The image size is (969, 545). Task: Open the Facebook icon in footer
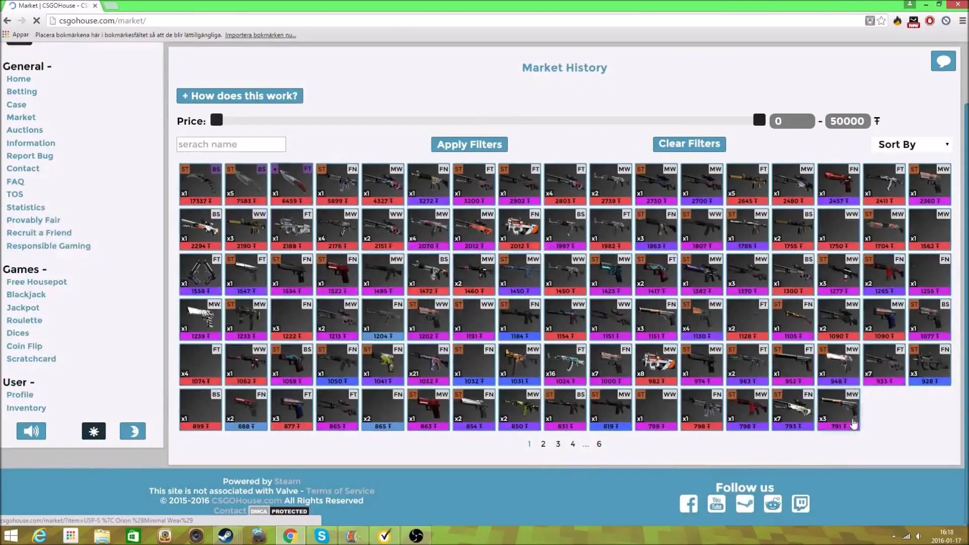click(688, 504)
